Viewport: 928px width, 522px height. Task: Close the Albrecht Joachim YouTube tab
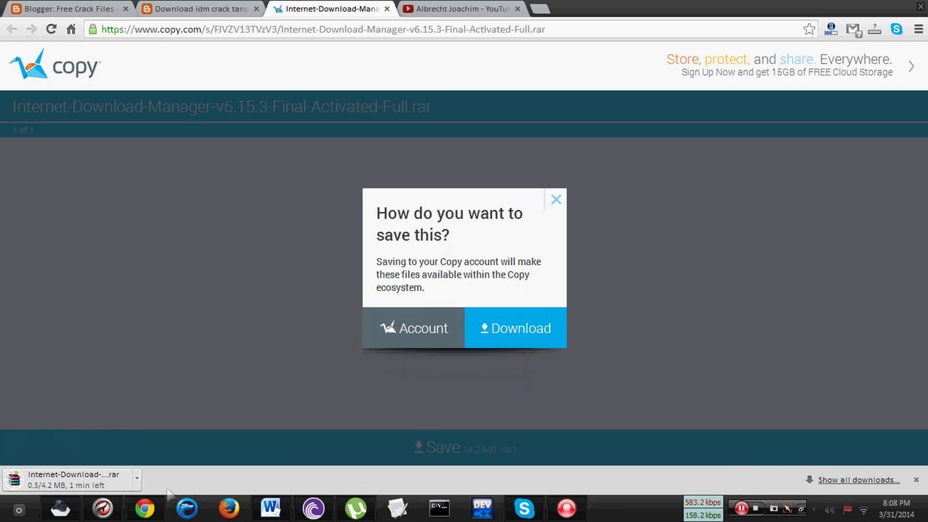point(517,9)
